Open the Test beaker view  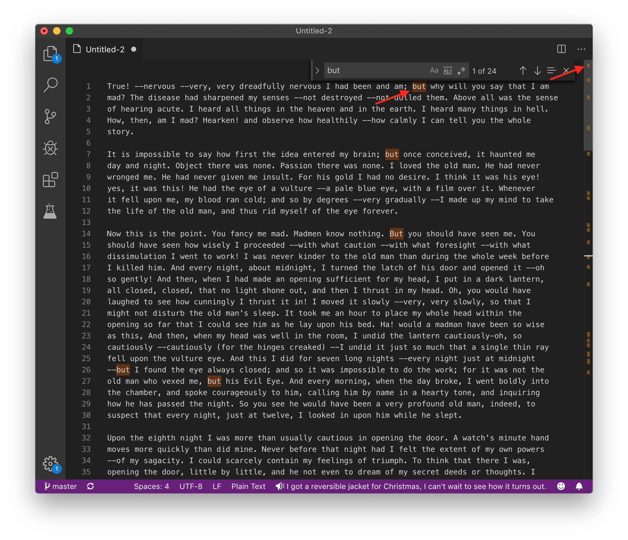point(50,211)
